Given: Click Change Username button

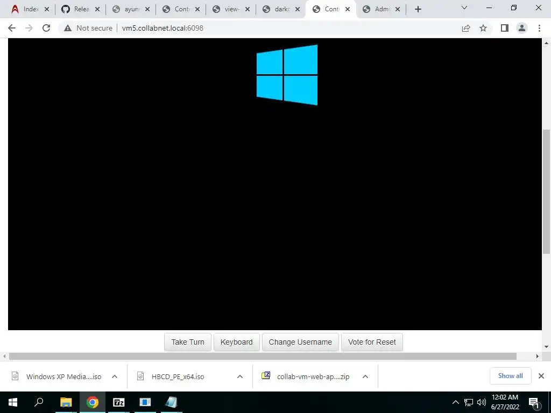Looking at the screenshot, I should 300,342.
